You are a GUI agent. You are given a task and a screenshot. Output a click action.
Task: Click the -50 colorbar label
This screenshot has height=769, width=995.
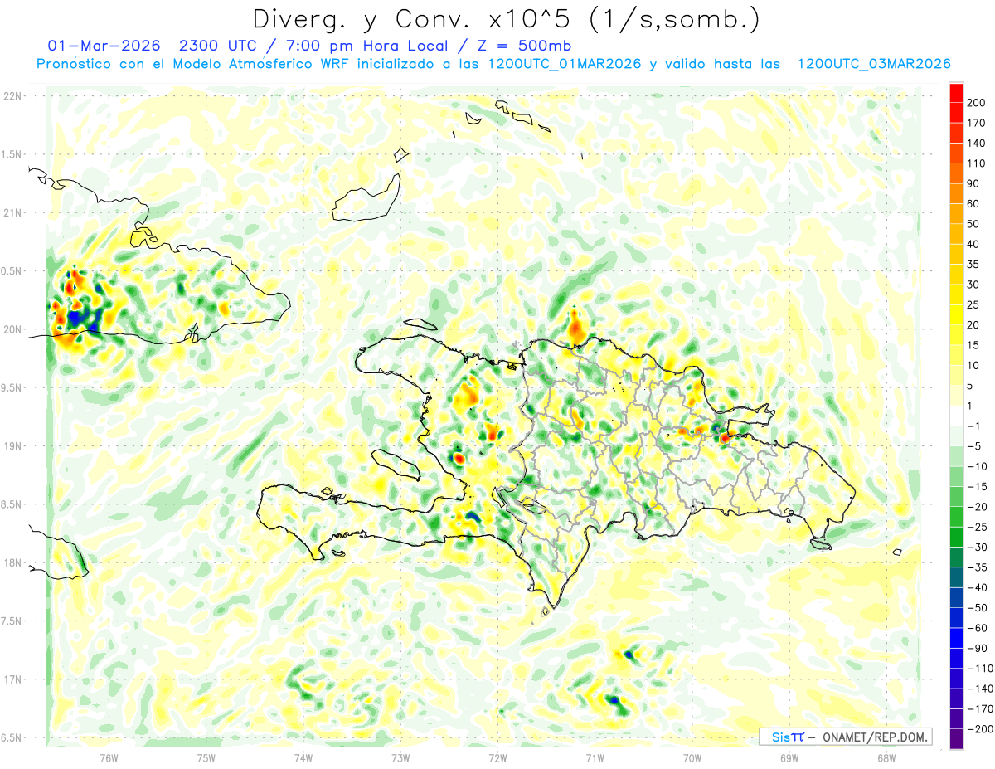[x=978, y=609]
